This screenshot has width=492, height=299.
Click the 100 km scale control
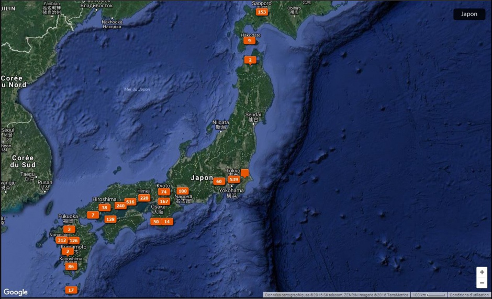pyautogui.click(x=429, y=295)
